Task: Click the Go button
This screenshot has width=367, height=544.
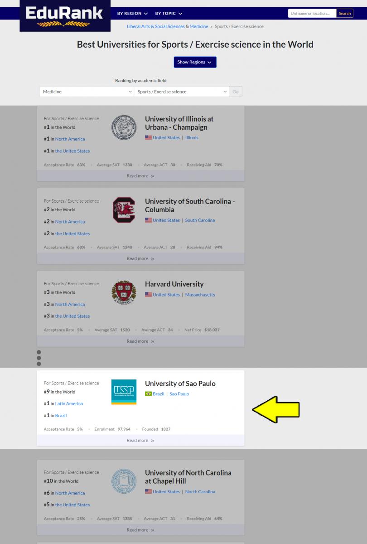Action: [x=236, y=92]
